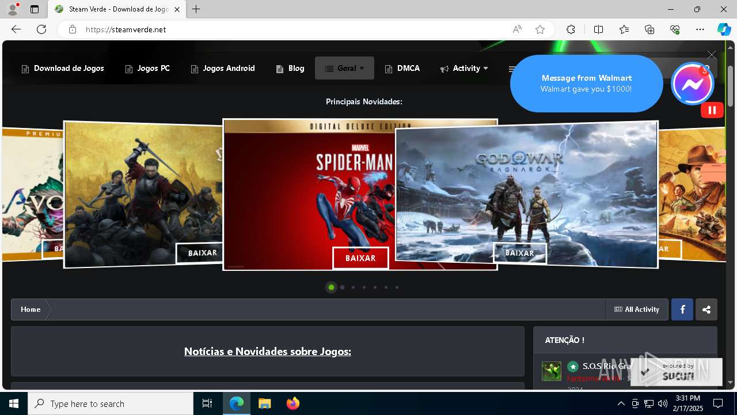Select the second carousel pagination dot
The height and width of the screenshot is (415, 737).
[342, 287]
